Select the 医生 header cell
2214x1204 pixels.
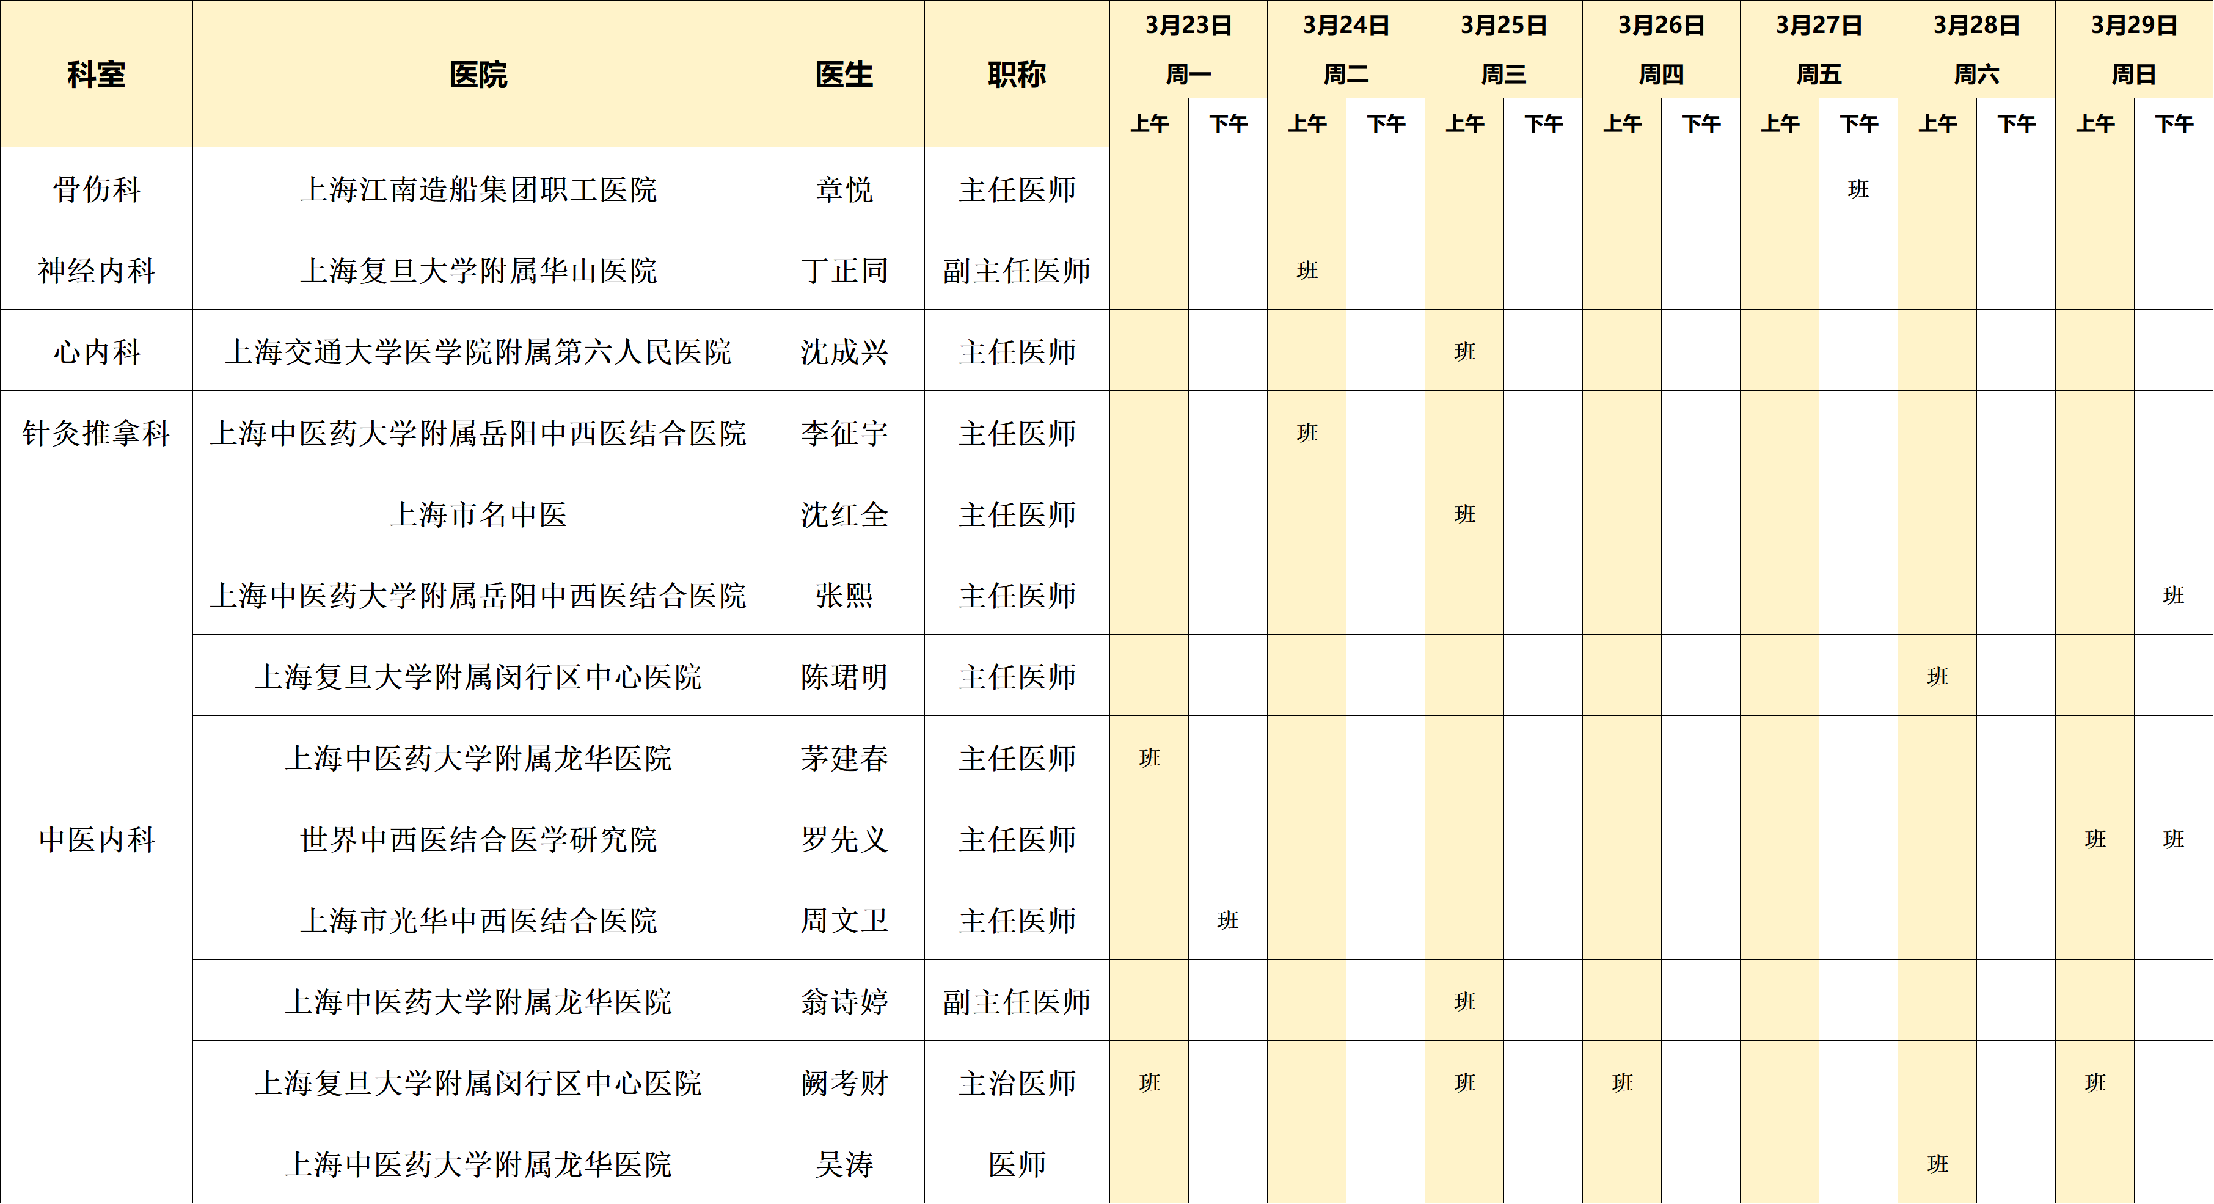tap(844, 74)
